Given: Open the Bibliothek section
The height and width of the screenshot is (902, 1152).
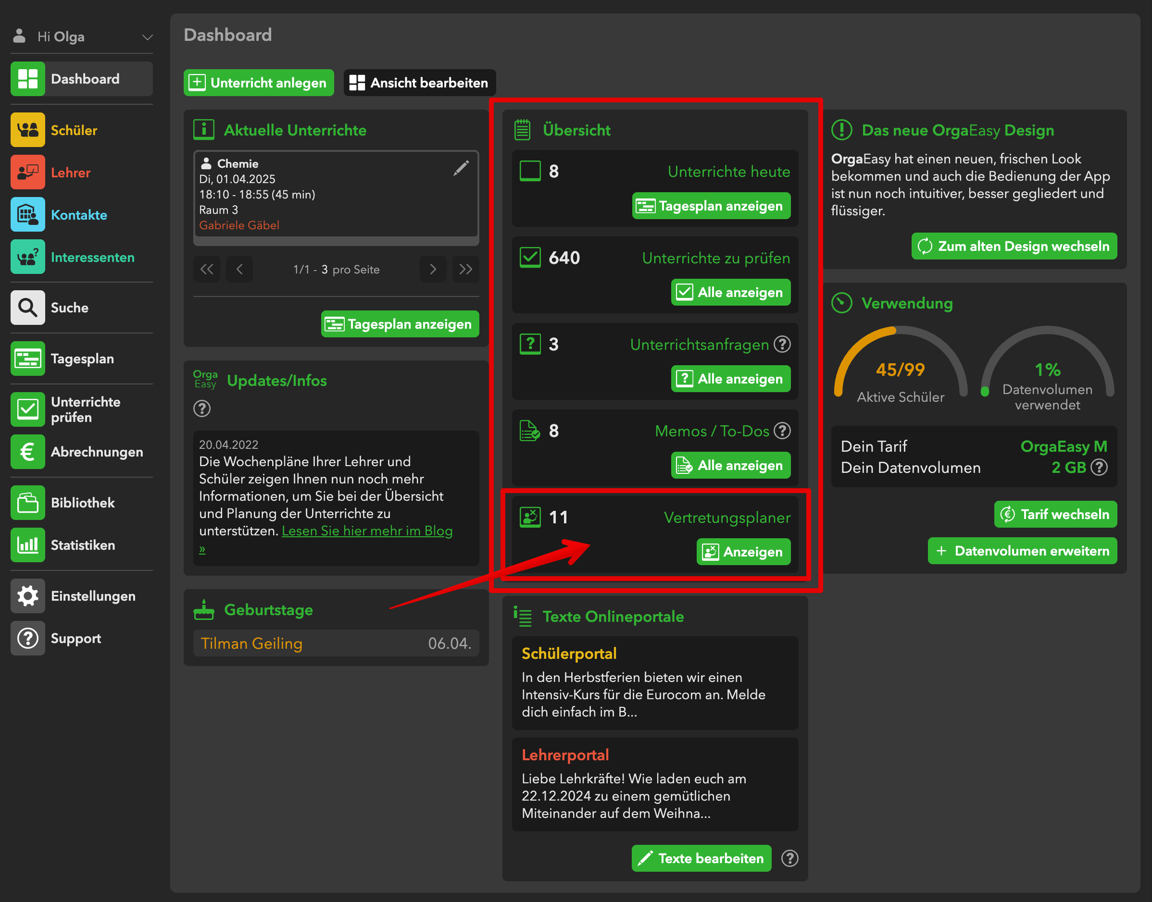Looking at the screenshot, I should (x=81, y=502).
